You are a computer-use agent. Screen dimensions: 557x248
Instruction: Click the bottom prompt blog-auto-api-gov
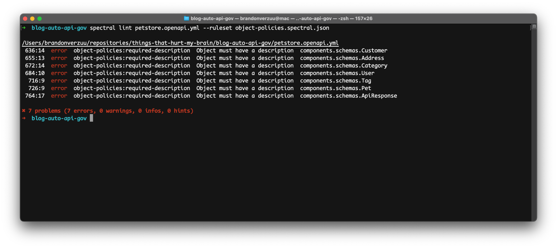pos(59,119)
